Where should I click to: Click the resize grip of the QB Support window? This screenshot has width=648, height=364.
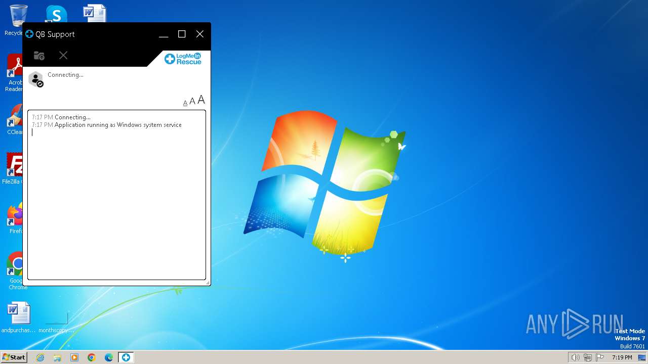click(208, 283)
